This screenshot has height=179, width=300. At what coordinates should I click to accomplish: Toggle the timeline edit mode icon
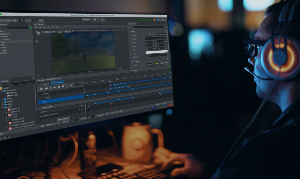point(41,89)
